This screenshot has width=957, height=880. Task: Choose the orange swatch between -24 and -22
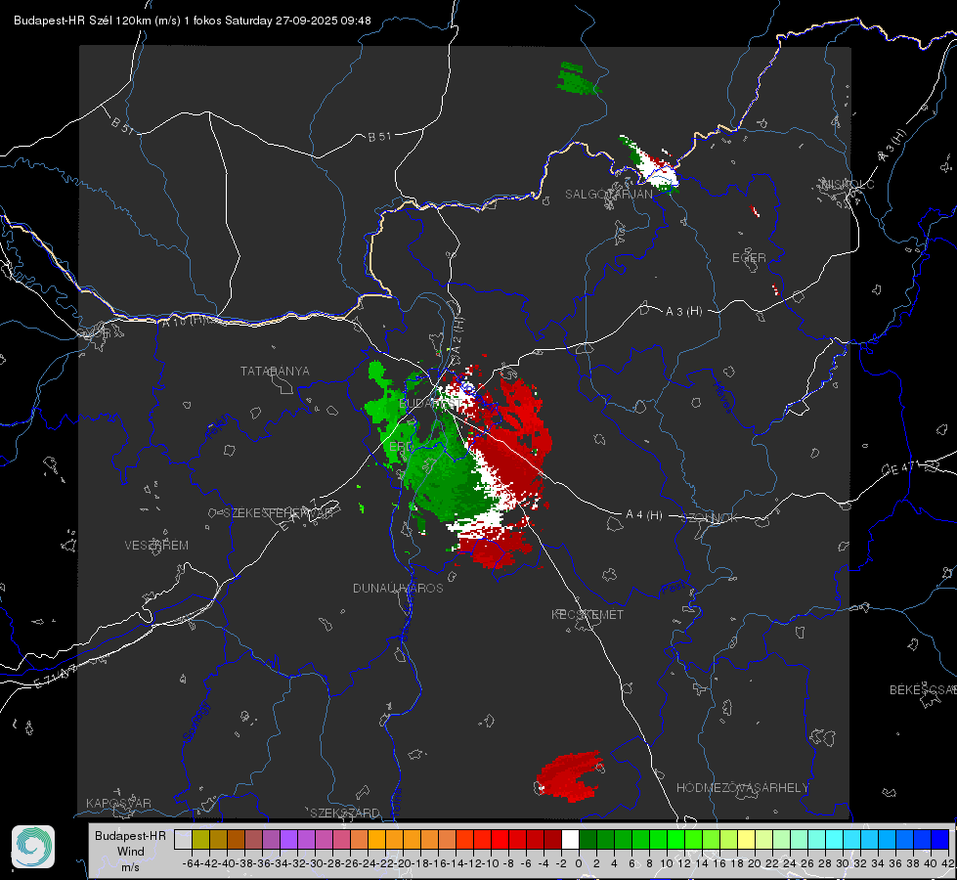(x=377, y=840)
